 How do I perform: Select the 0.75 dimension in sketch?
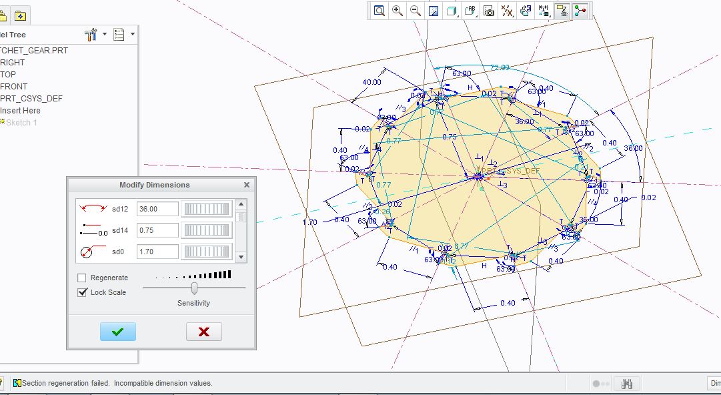(x=450, y=137)
